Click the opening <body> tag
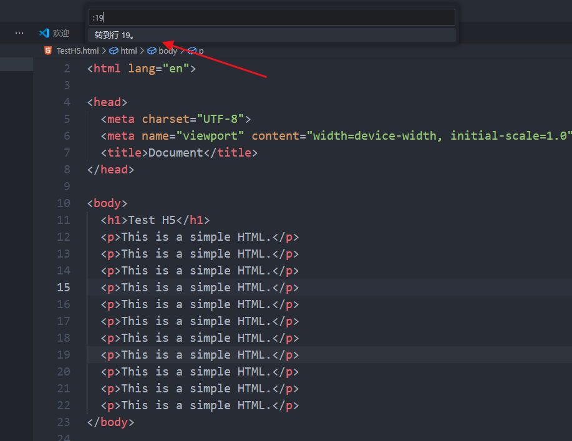 107,203
